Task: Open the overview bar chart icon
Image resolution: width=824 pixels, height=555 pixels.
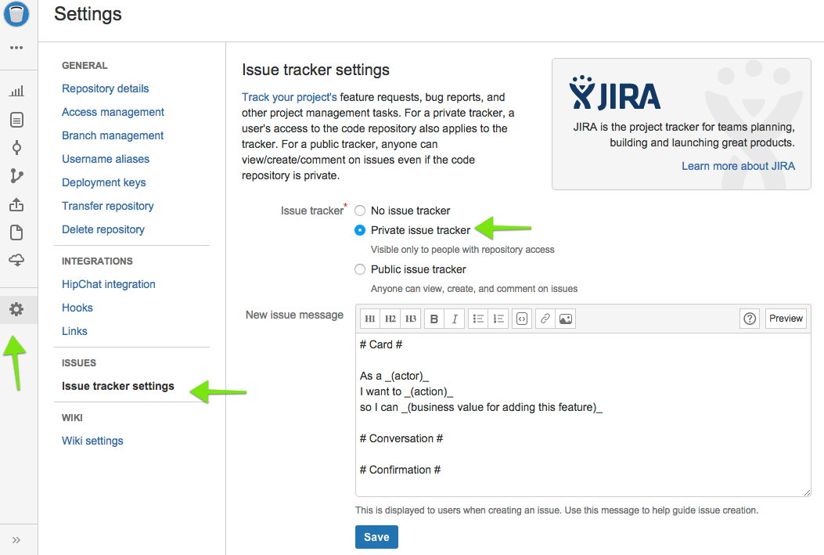Action: point(16,91)
